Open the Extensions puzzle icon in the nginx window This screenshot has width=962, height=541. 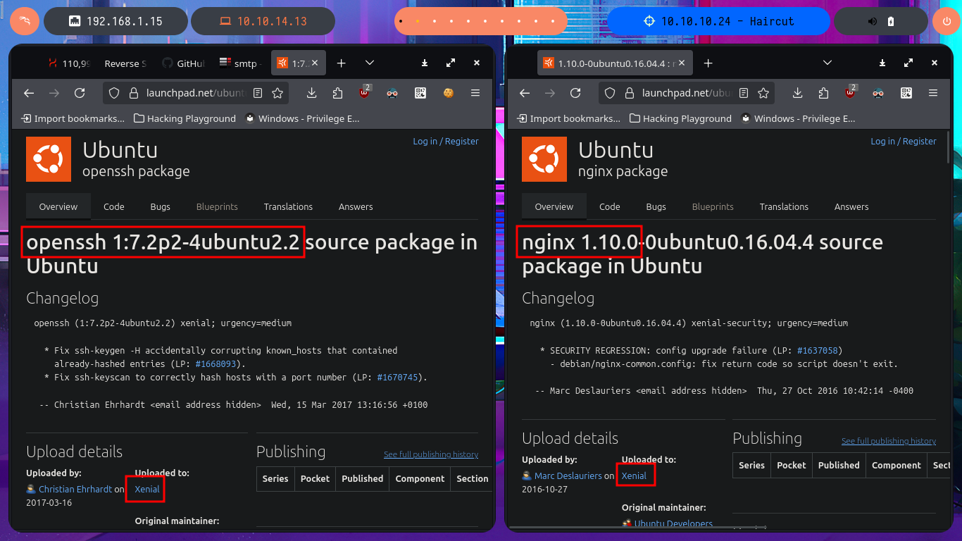(824, 93)
